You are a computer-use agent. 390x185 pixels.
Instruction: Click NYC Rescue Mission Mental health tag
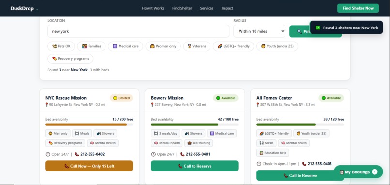(x=103, y=143)
